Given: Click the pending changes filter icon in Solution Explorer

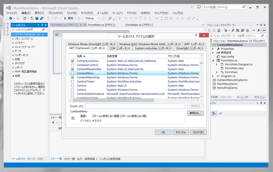Looking at the screenshot, I should click(x=226, y=30).
